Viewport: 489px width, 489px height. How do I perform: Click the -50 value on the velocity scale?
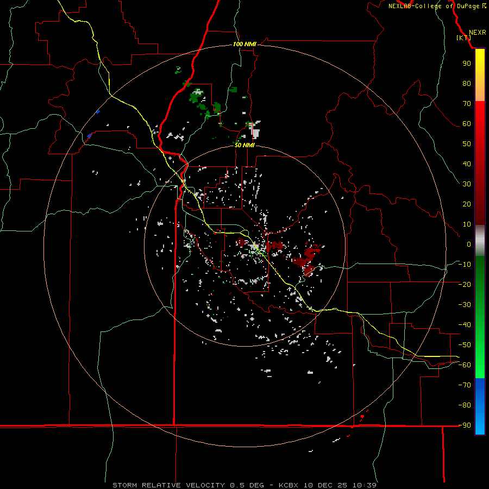click(x=465, y=345)
